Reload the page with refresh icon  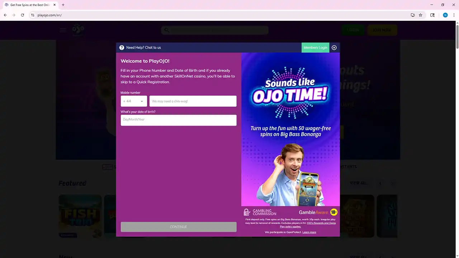23,15
